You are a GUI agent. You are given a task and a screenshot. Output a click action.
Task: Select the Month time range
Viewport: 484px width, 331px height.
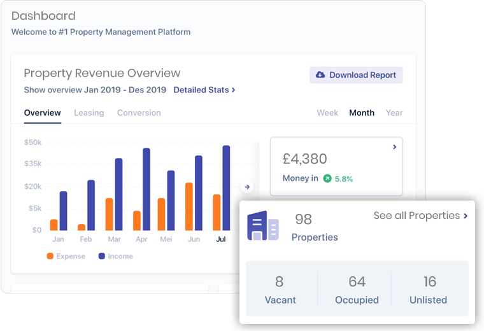[362, 113]
